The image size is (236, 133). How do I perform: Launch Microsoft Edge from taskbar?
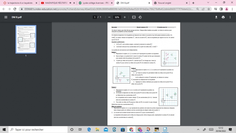(x=89, y=130)
